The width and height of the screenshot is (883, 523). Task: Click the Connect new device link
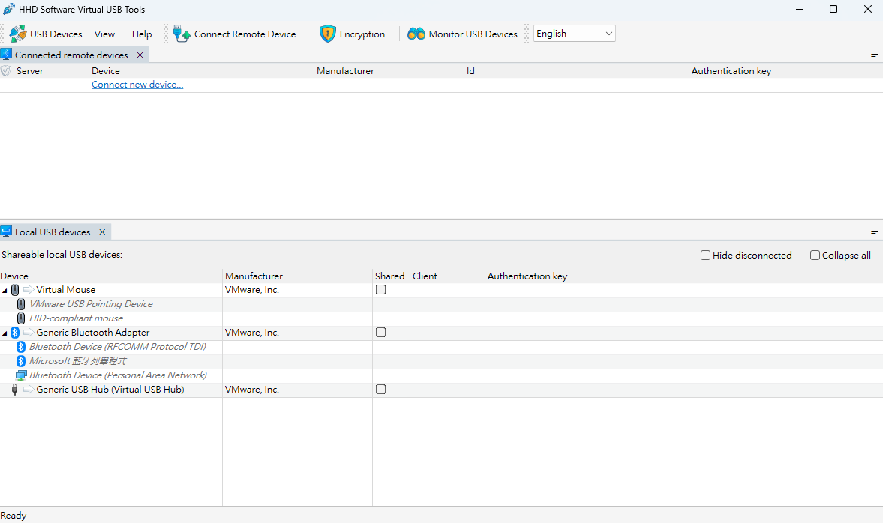137,85
